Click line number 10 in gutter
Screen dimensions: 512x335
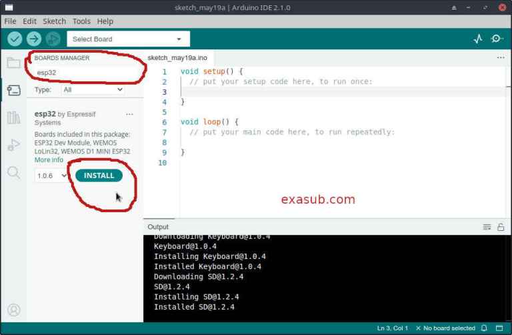pyautogui.click(x=162, y=162)
